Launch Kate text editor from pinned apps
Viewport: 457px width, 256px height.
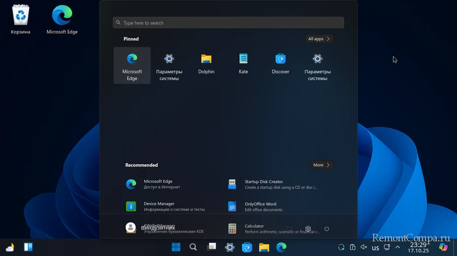tap(243, 65)
